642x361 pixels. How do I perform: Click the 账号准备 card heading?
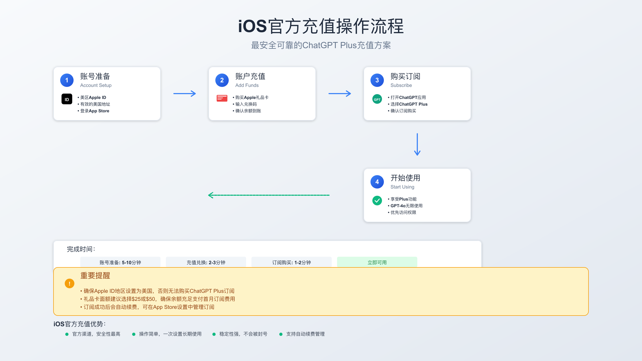tap(95, 76)
